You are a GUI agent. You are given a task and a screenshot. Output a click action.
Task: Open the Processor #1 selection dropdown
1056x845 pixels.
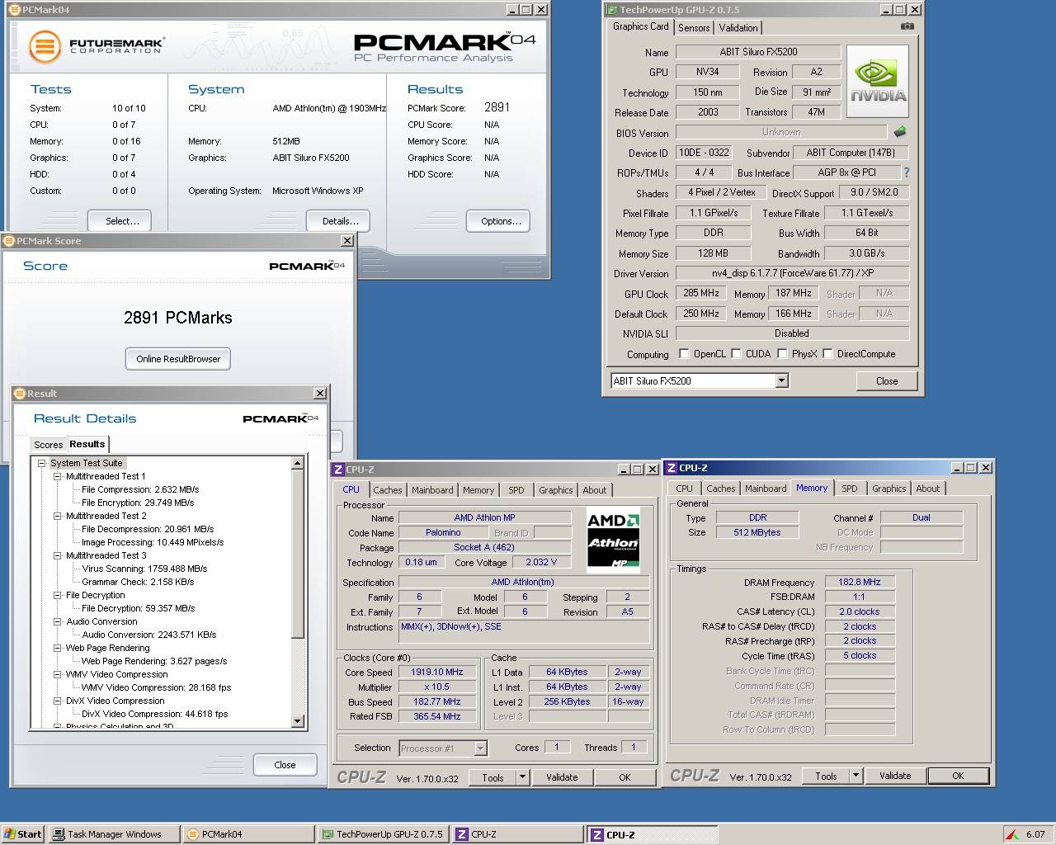point(480,748)
